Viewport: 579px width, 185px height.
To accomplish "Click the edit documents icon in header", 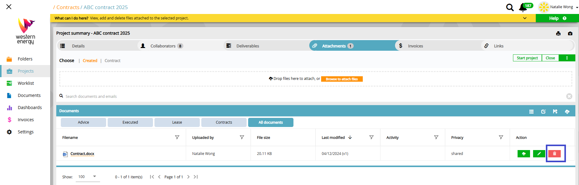I will (543, 112).
